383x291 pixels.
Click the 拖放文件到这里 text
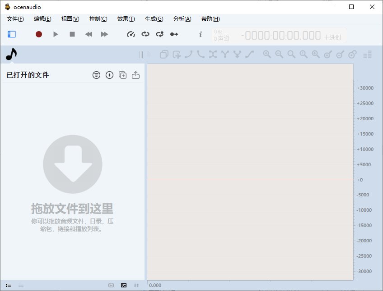point(72,209)
